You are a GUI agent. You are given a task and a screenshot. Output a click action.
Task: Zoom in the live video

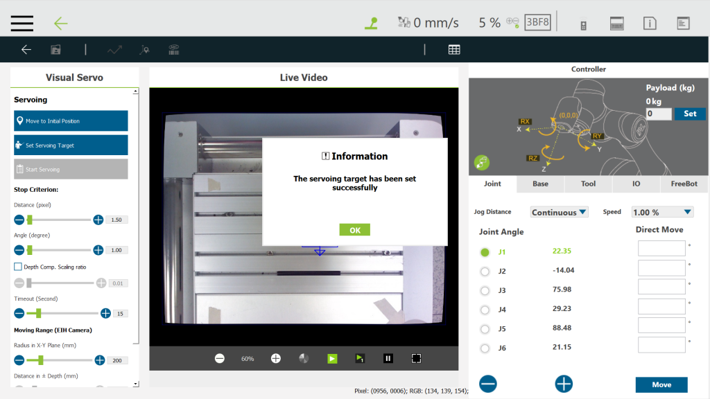point(275,358)
